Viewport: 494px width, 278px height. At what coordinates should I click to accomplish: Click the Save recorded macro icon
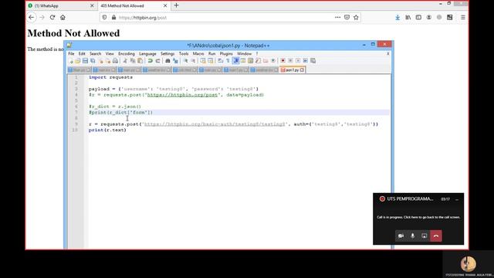click(313, 60)
